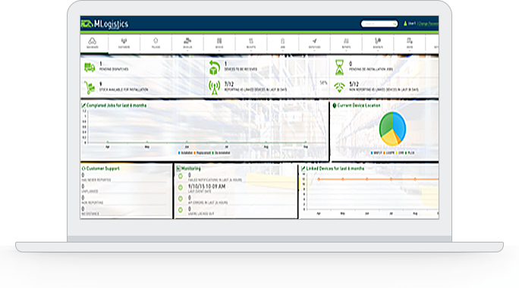Select the location pin Places navigation item
Screen dimensions: 519x288
point(156,43)
